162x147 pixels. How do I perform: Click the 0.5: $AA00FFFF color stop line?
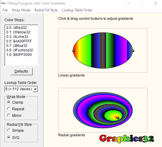21,41
